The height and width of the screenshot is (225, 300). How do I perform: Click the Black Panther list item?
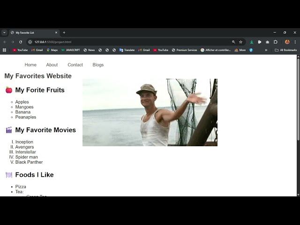tap(29, 162)
